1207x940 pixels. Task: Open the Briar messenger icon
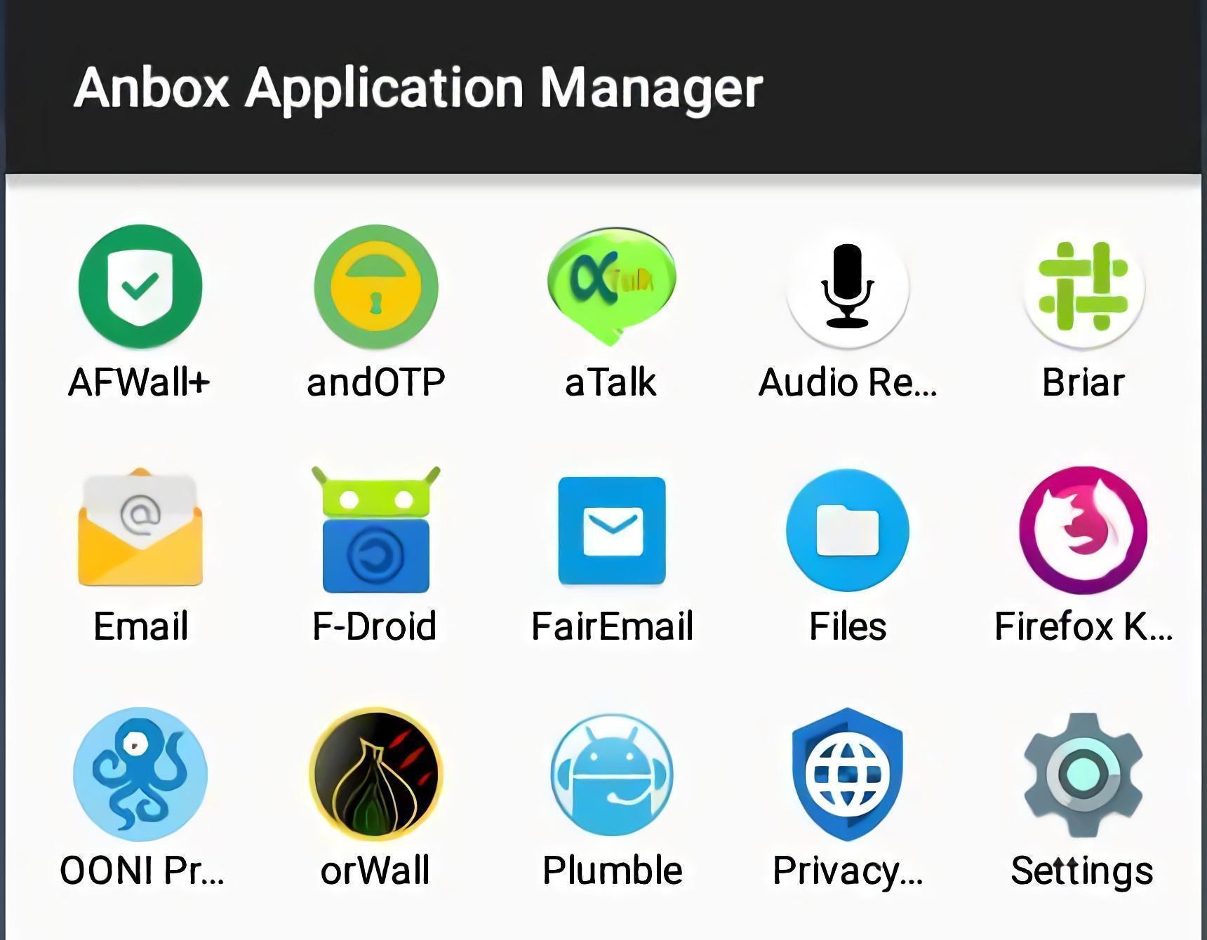tap(1083, 286)
